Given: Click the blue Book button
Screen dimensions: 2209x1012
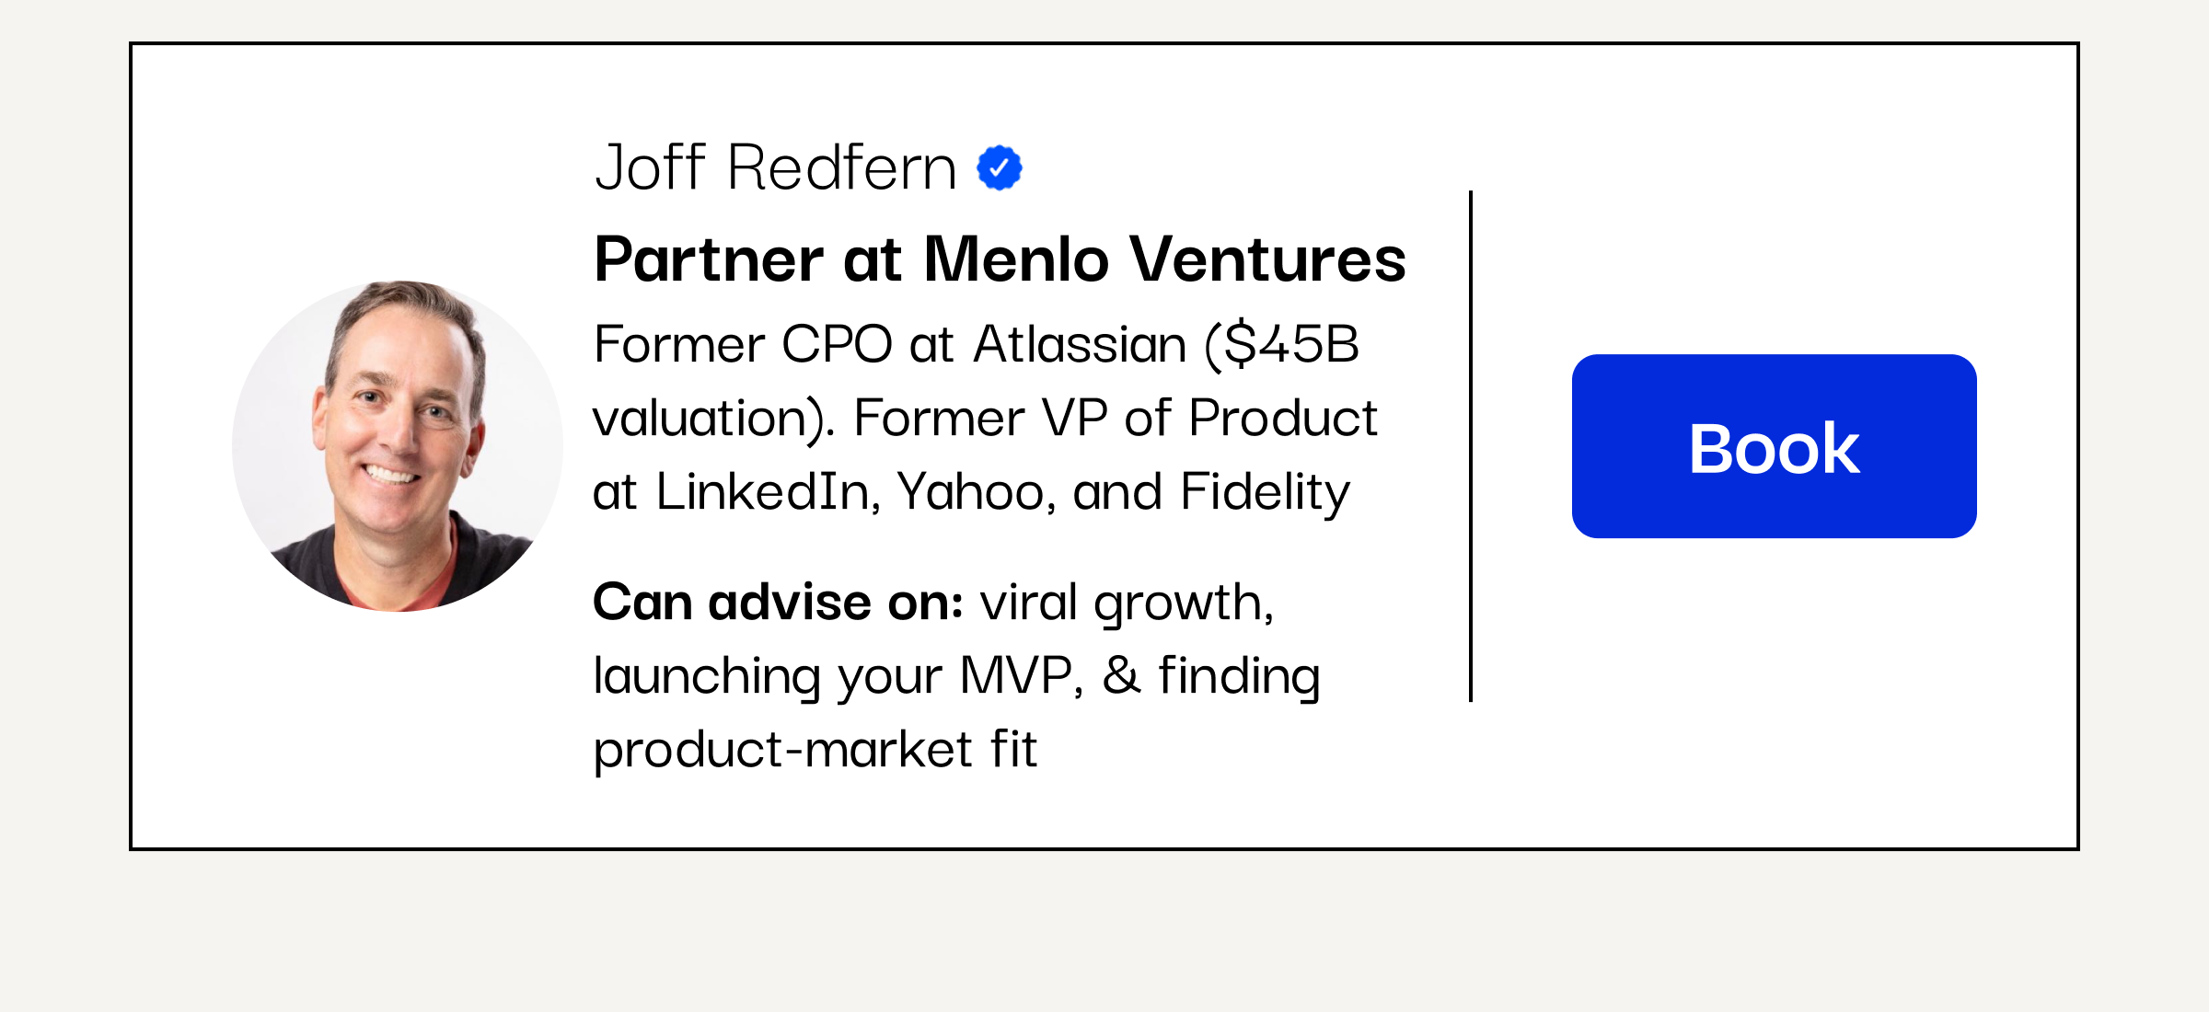Looking at the screenshot, I should click(1774, 446).
